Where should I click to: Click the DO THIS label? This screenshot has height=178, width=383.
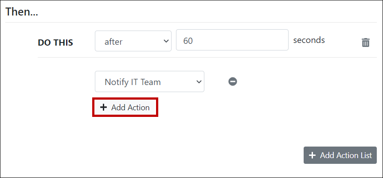55,43
